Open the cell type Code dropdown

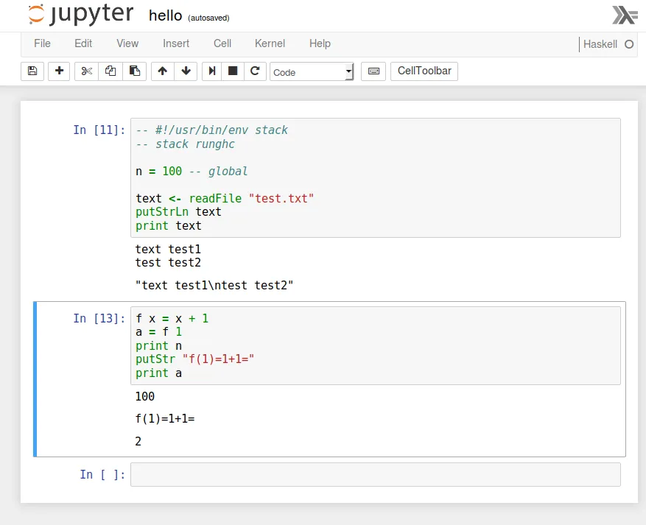point(312,72)
